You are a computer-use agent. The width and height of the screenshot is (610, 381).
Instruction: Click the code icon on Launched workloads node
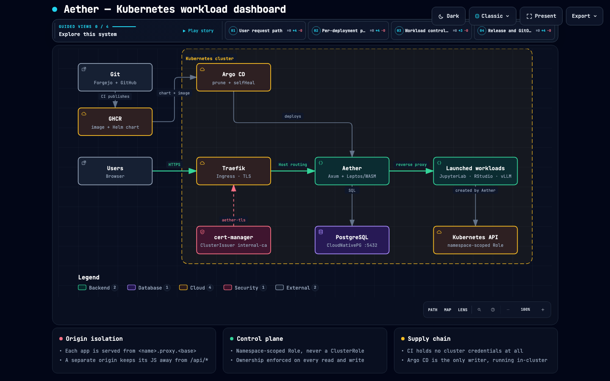coord(439,163)
